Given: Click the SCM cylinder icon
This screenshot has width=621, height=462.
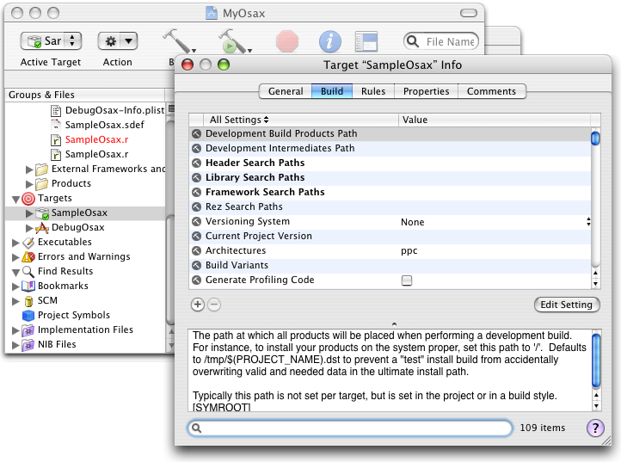Looking at the screenshot, I should pos(28,301).
